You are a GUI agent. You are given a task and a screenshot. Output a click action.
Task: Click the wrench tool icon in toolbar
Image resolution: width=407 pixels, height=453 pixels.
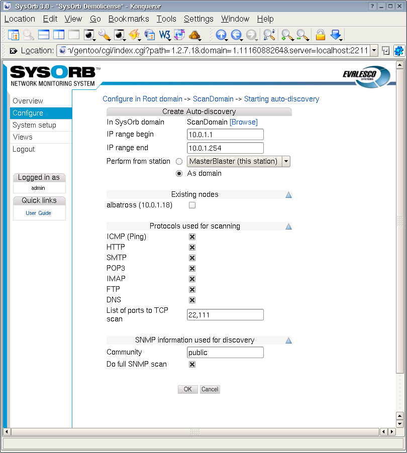(105, 35)
